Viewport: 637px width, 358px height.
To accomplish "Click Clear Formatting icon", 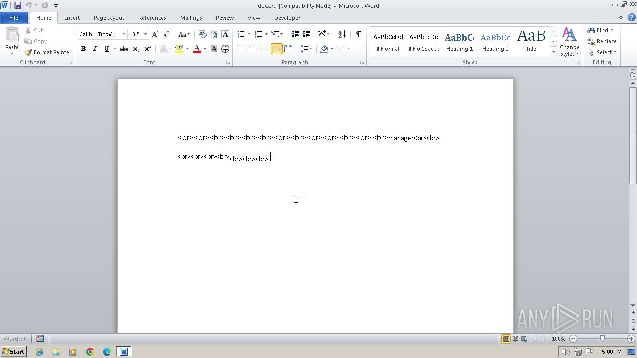I will 202,34.
